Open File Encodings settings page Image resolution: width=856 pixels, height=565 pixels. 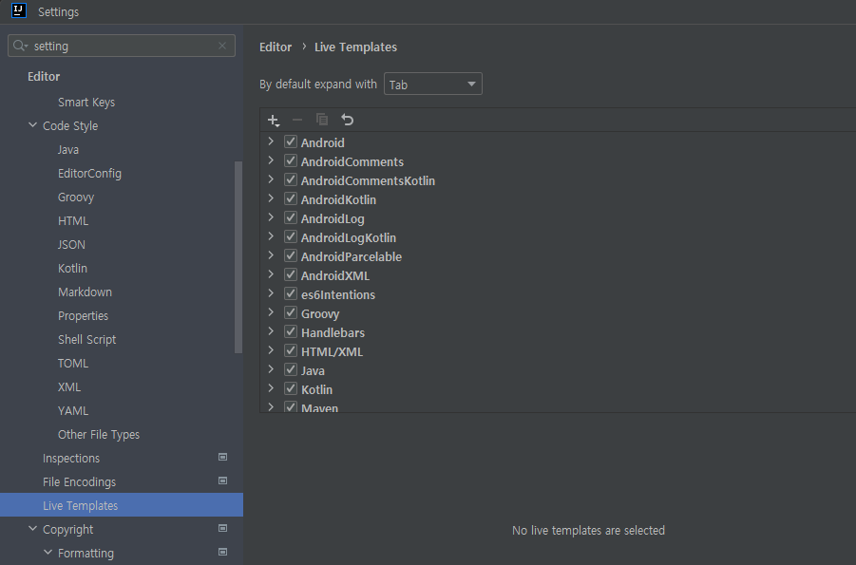[x=79, y=482]
